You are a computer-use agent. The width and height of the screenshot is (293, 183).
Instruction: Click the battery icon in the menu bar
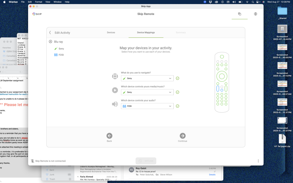tap(241, 2)
